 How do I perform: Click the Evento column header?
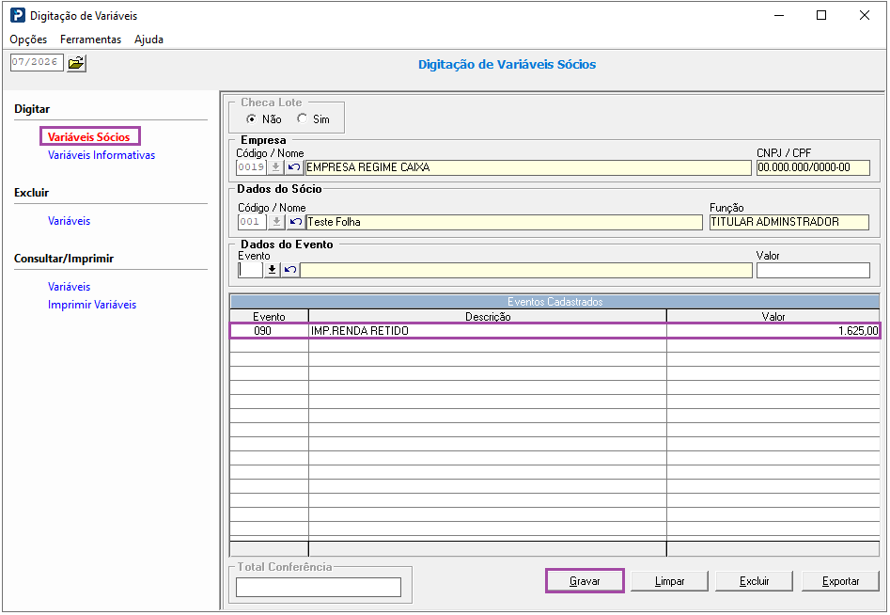tap(269, 316)
